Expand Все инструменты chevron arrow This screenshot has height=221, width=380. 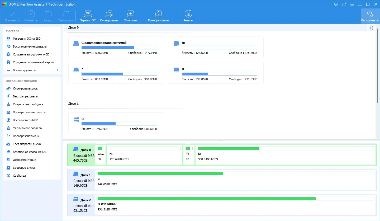click(57, 70)
